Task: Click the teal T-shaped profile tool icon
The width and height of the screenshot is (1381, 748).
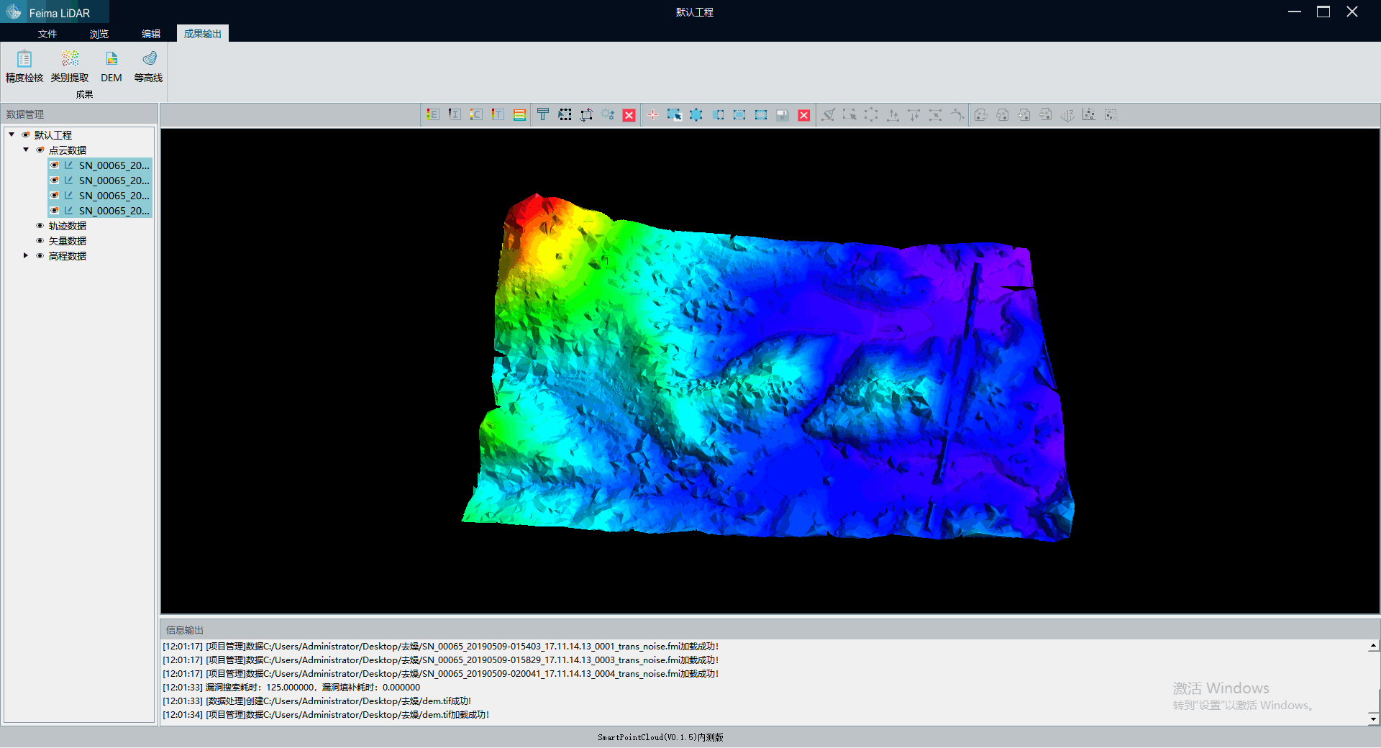Action: pyautogui.click(x=543, y=114)
